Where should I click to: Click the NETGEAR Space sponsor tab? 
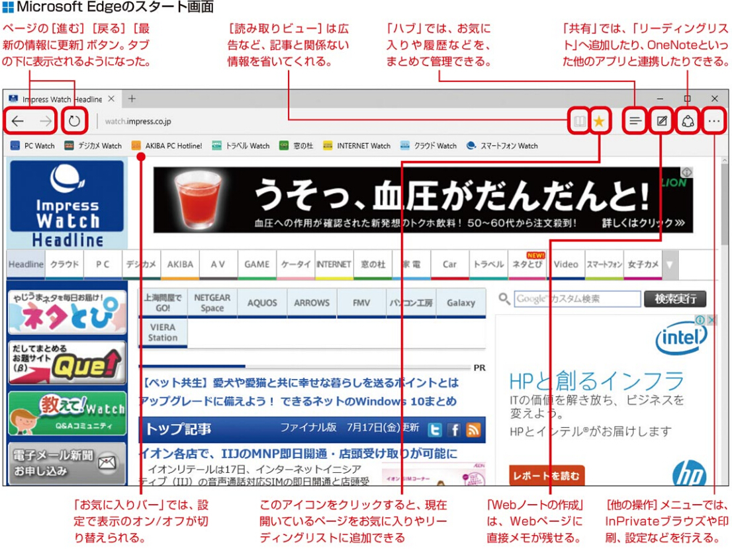[212, 303]
